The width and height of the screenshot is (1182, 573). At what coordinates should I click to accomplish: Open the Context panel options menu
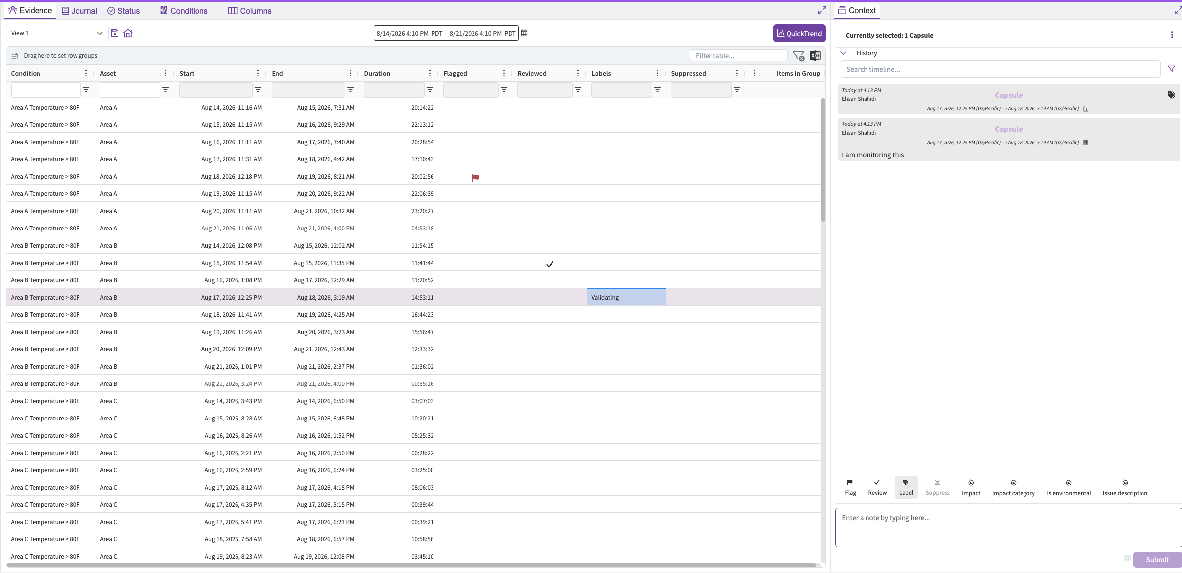click(x=1172, y=35)
